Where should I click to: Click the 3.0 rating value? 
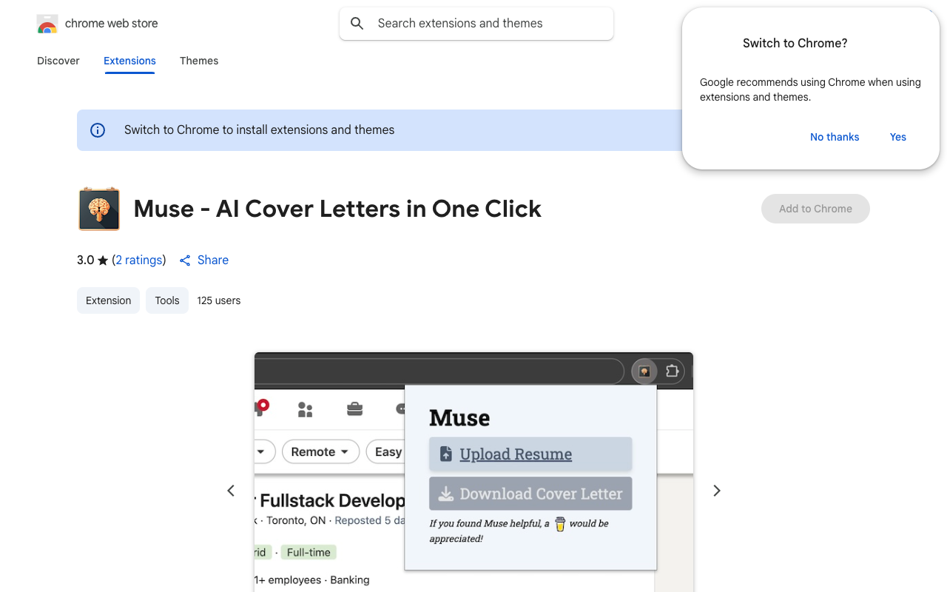click(x=85, y=260)
